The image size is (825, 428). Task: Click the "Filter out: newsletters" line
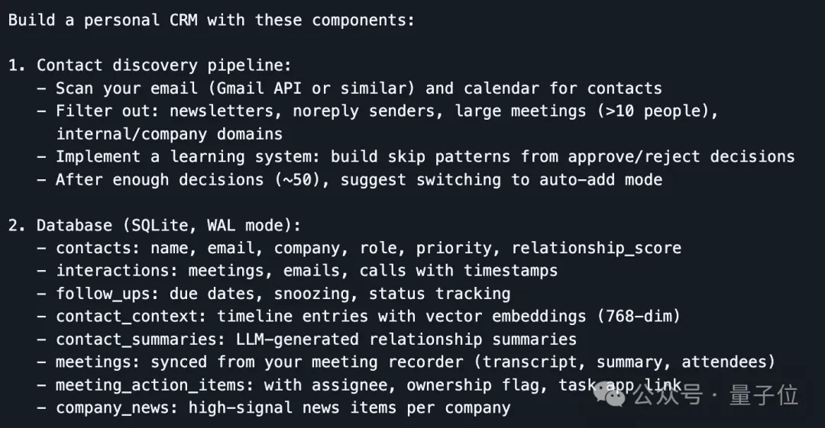pos(387,111)
